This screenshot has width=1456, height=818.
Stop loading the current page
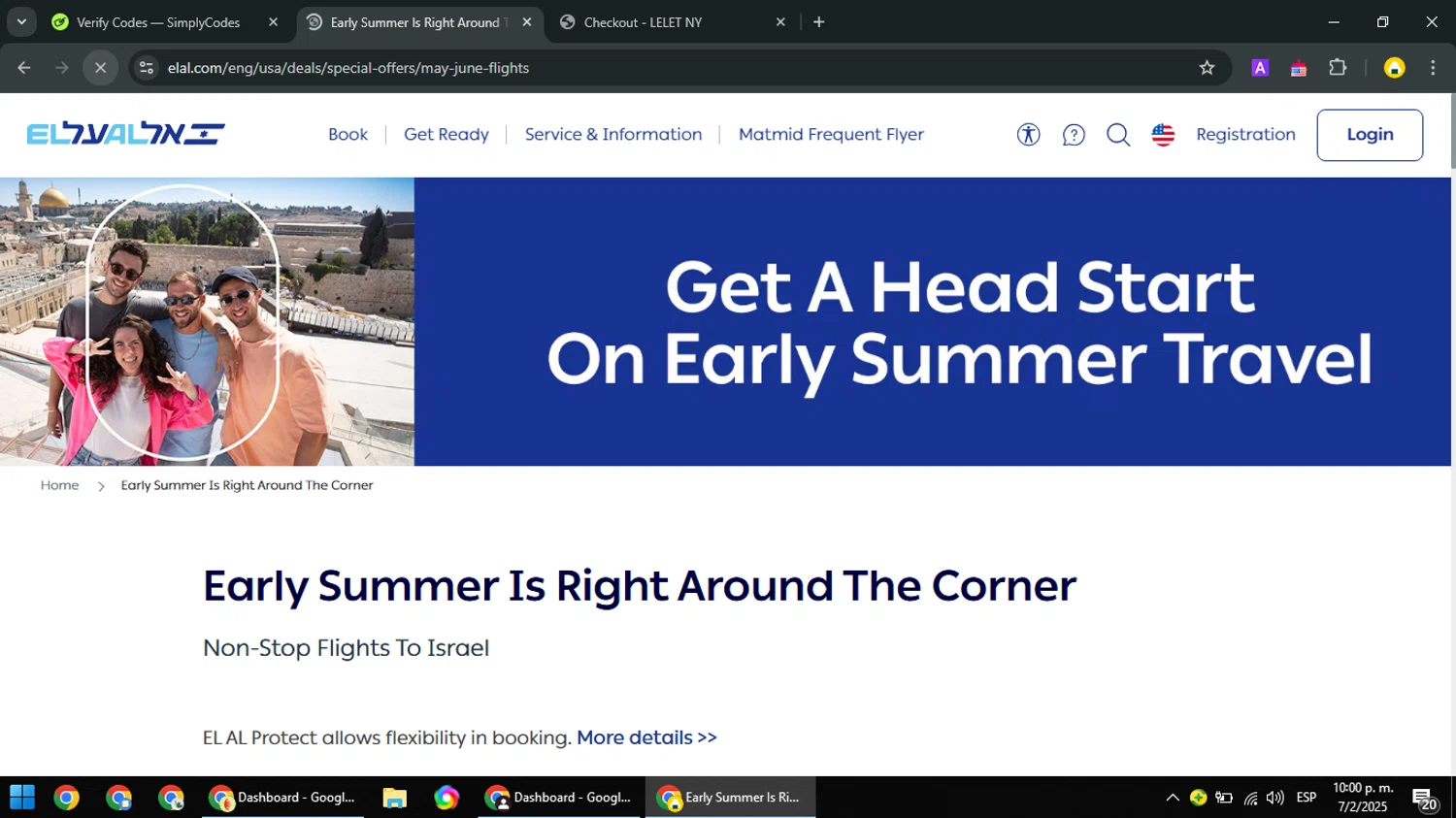click(x=100, y=68)
